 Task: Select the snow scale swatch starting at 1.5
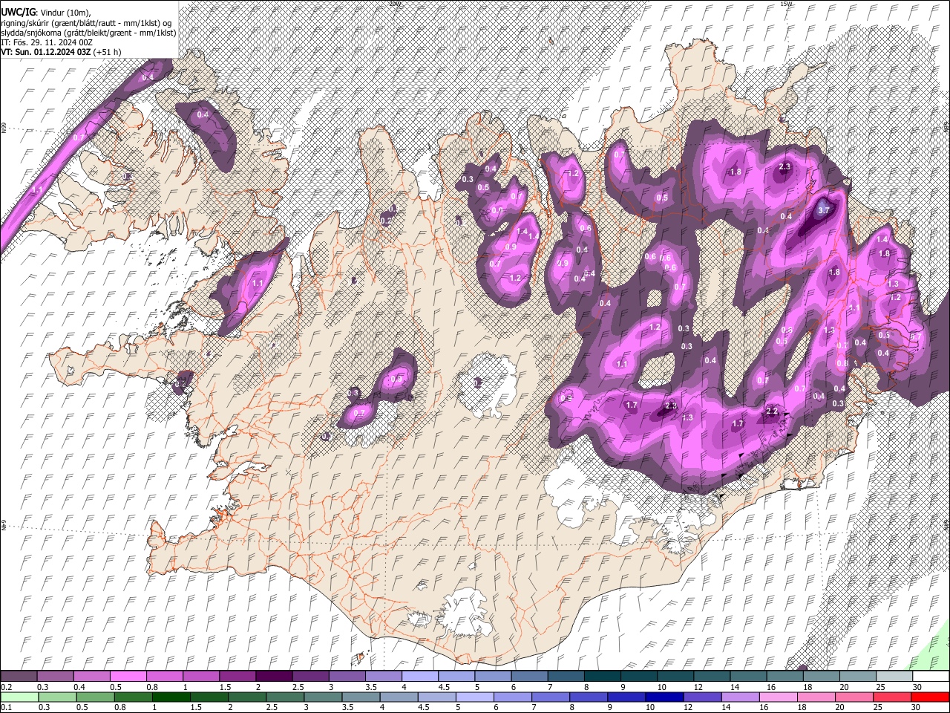tap(237, 676)
